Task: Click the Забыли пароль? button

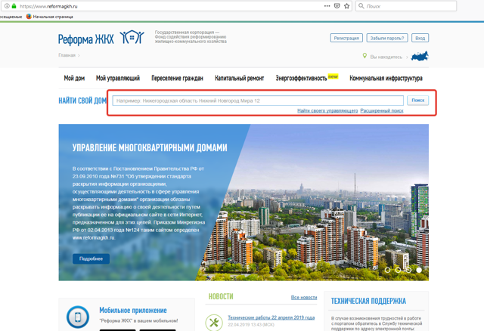Action: [387, 38]
